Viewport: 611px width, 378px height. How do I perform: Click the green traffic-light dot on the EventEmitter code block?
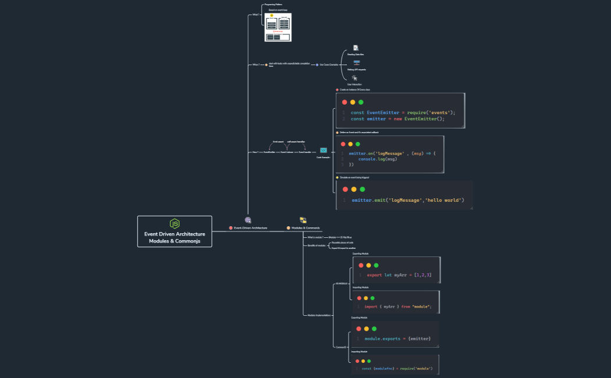pos(361,102)
